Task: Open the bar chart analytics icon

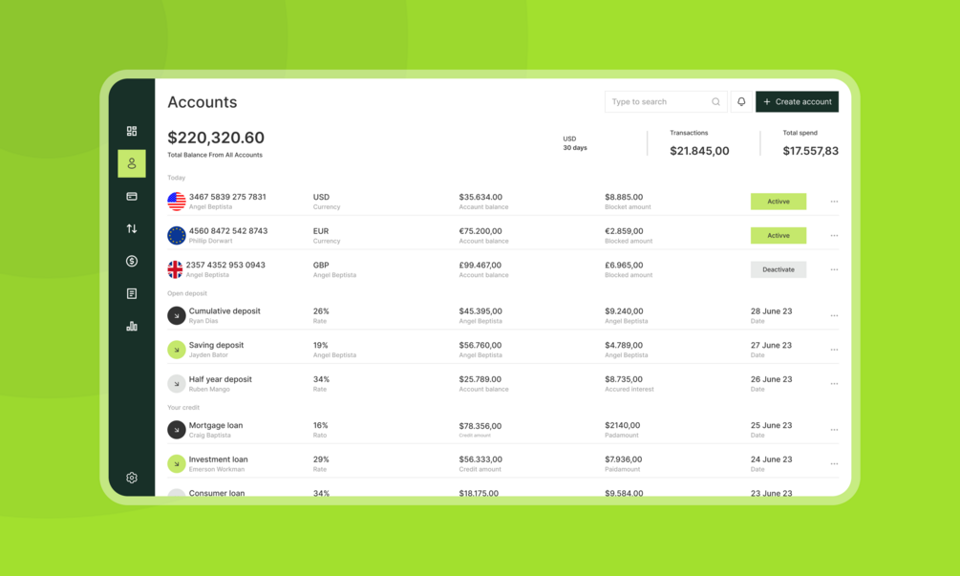Action: (x=132, y=327)
